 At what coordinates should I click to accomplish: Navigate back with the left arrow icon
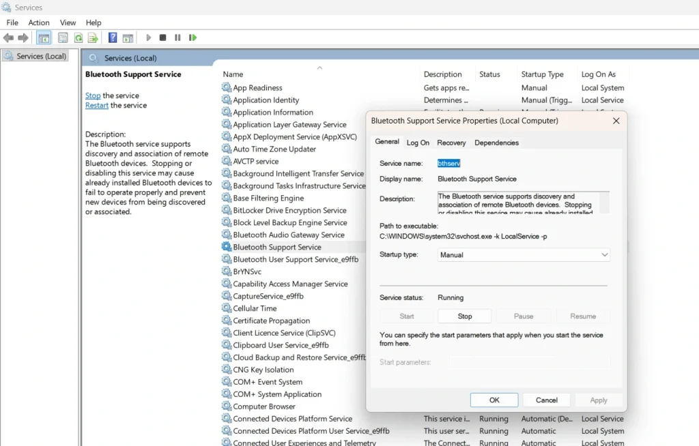coord(8,38)
